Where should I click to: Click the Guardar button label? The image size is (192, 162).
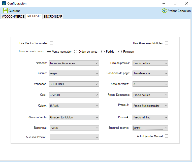[14, 11]
